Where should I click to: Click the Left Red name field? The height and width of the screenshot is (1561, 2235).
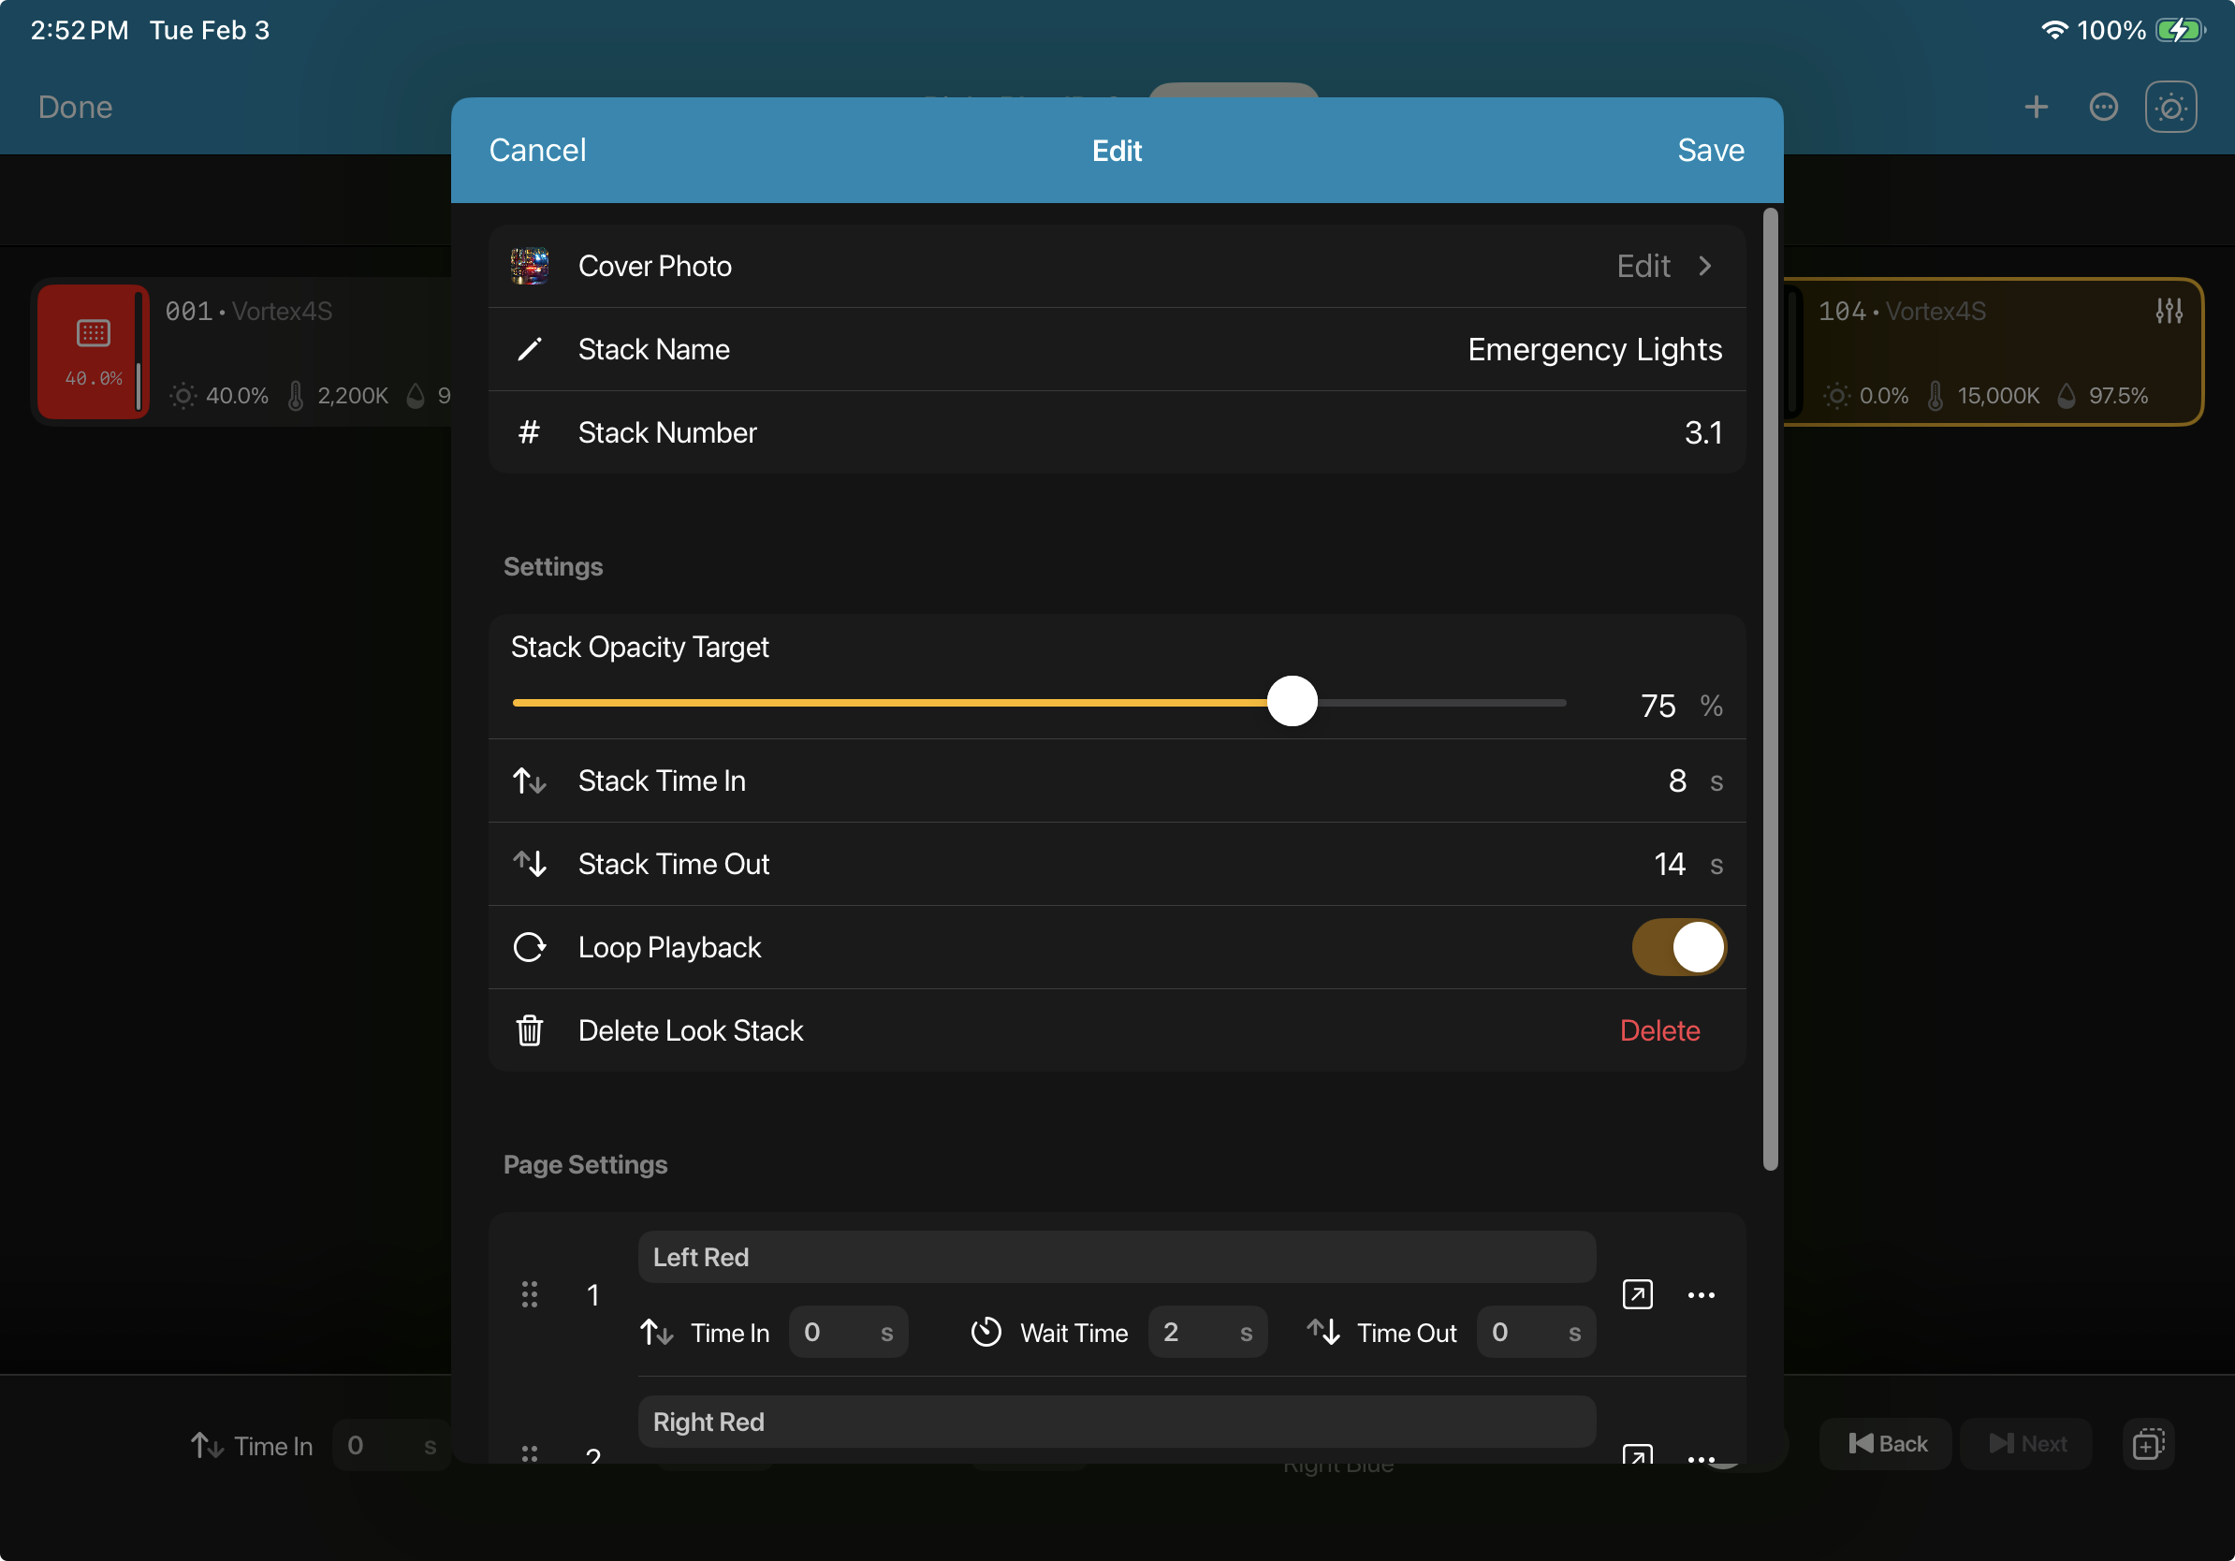coord(1116,1257)
